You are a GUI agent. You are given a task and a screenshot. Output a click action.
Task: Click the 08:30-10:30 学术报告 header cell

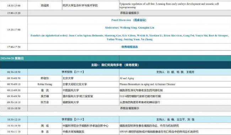tap(73, 72)
